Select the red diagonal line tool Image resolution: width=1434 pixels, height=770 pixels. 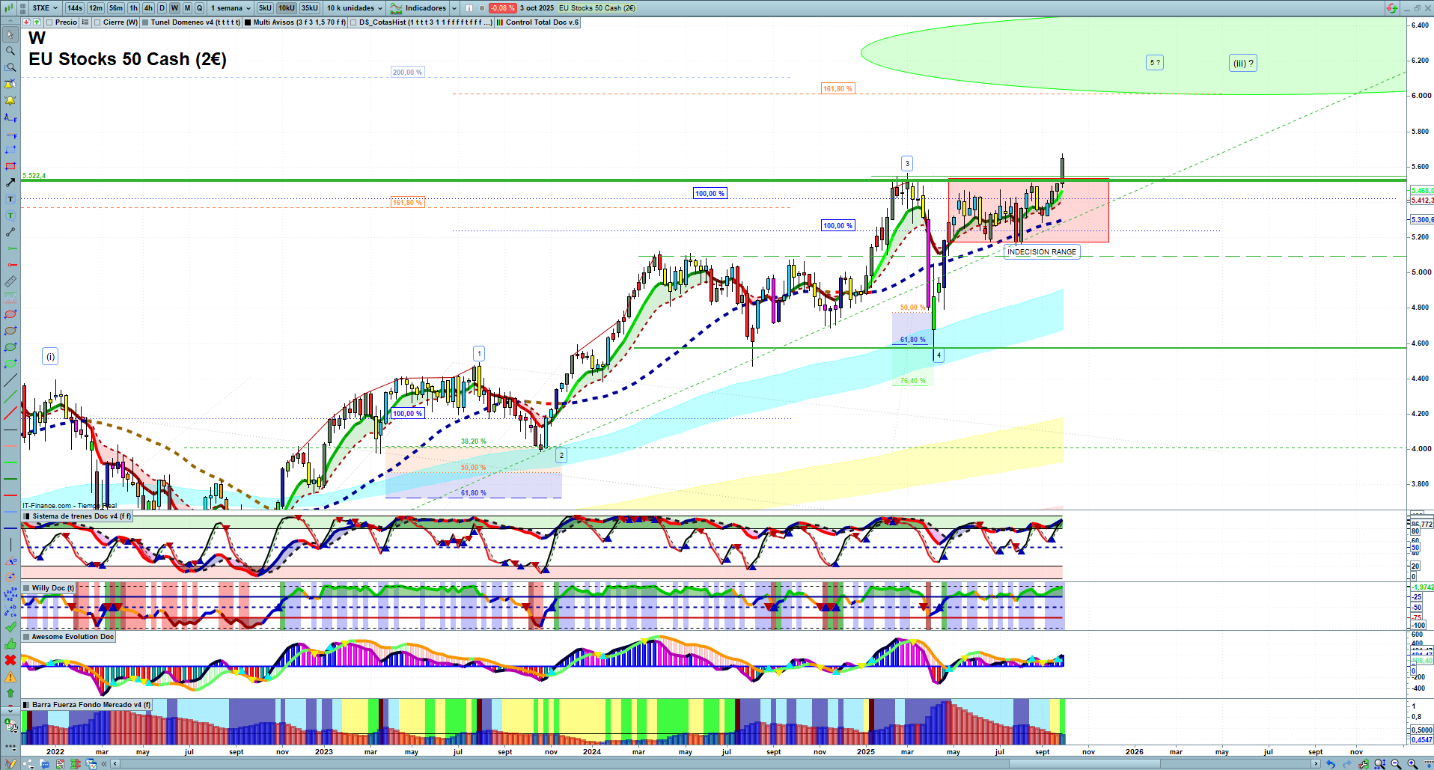10,413
